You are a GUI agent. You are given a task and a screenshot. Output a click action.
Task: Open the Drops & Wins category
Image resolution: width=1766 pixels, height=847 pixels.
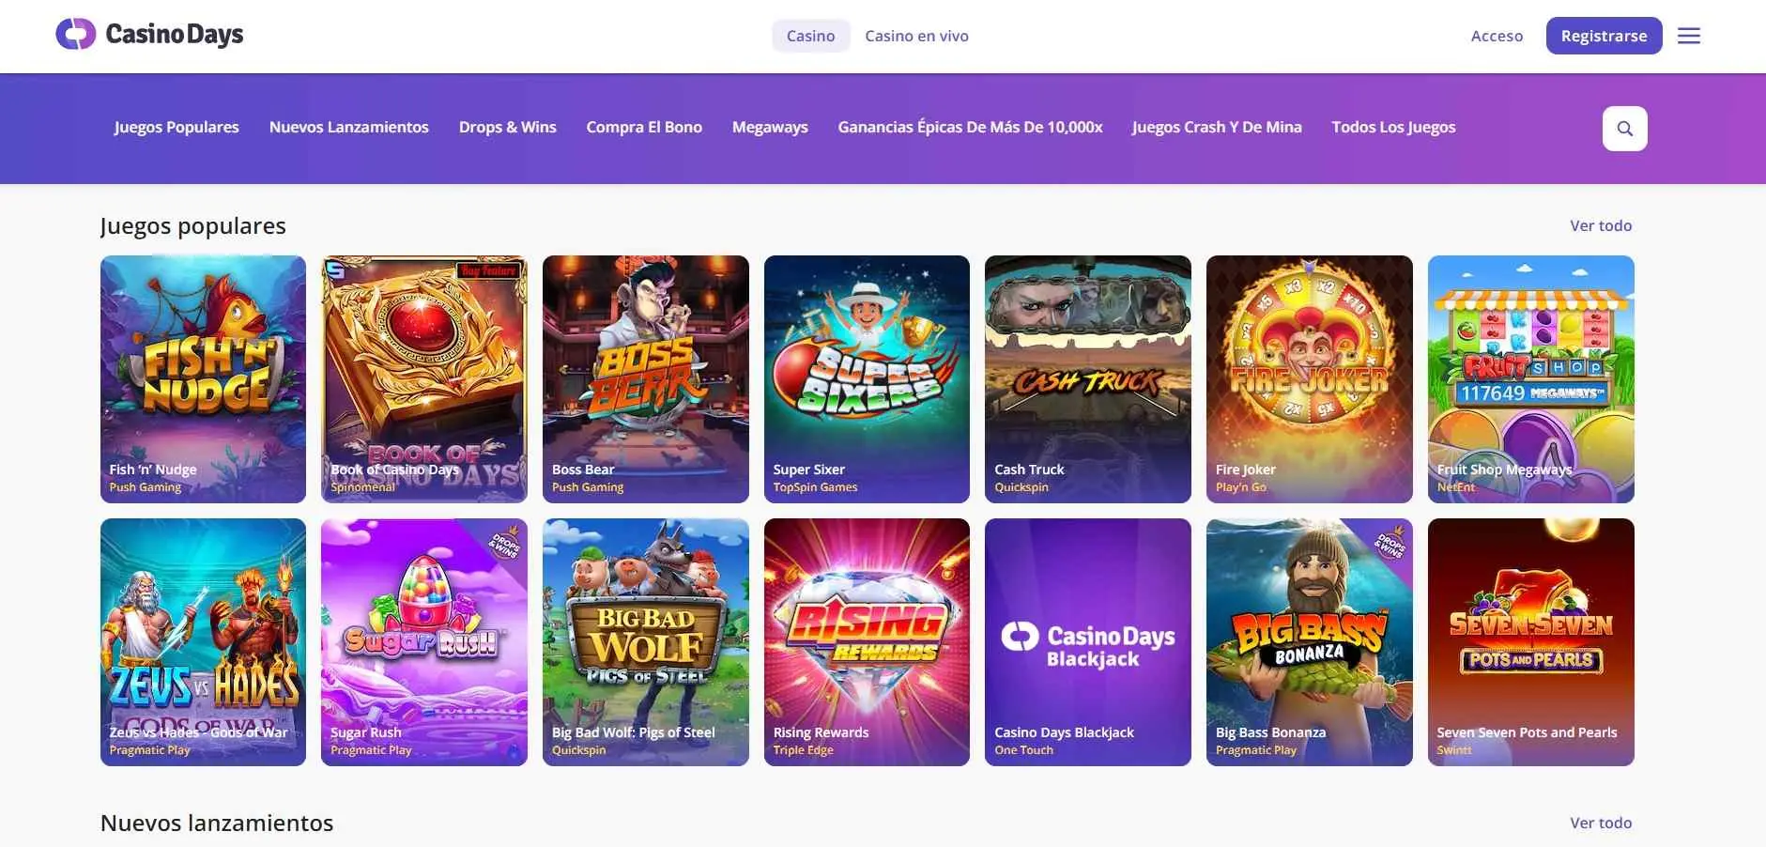pos(507,127)
